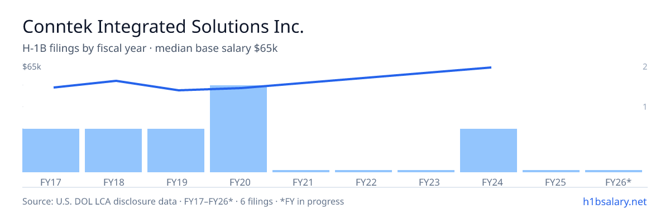This screenshot has height=223, width=670.
Task: Click the FY19 filings bar
Action: coord(176,151)
